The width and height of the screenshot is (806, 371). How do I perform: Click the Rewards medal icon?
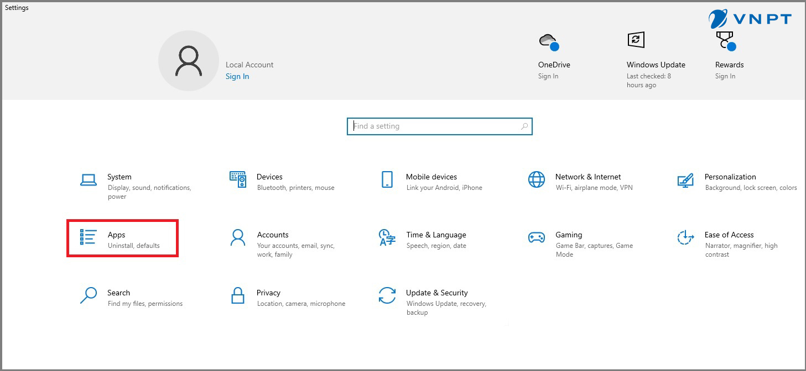(725, 41)
